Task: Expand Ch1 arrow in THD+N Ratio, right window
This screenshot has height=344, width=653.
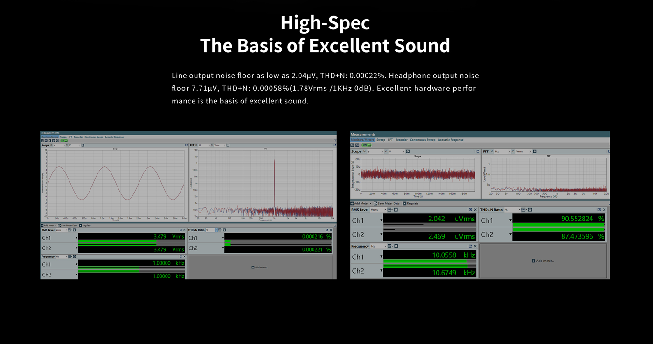Action: [510, 220]
